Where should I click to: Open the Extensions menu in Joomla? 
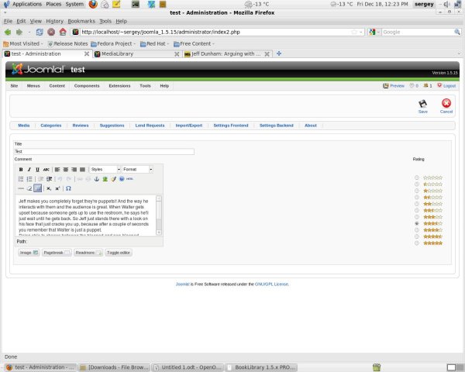[x=119, y=86]
